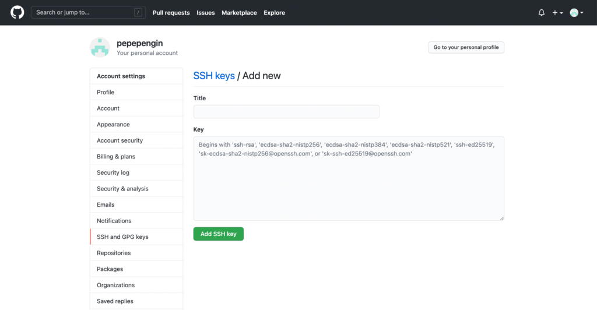Screen dimensions: 597x310
Task: Open Account settings item in sidebar
Action: (136, 108)
